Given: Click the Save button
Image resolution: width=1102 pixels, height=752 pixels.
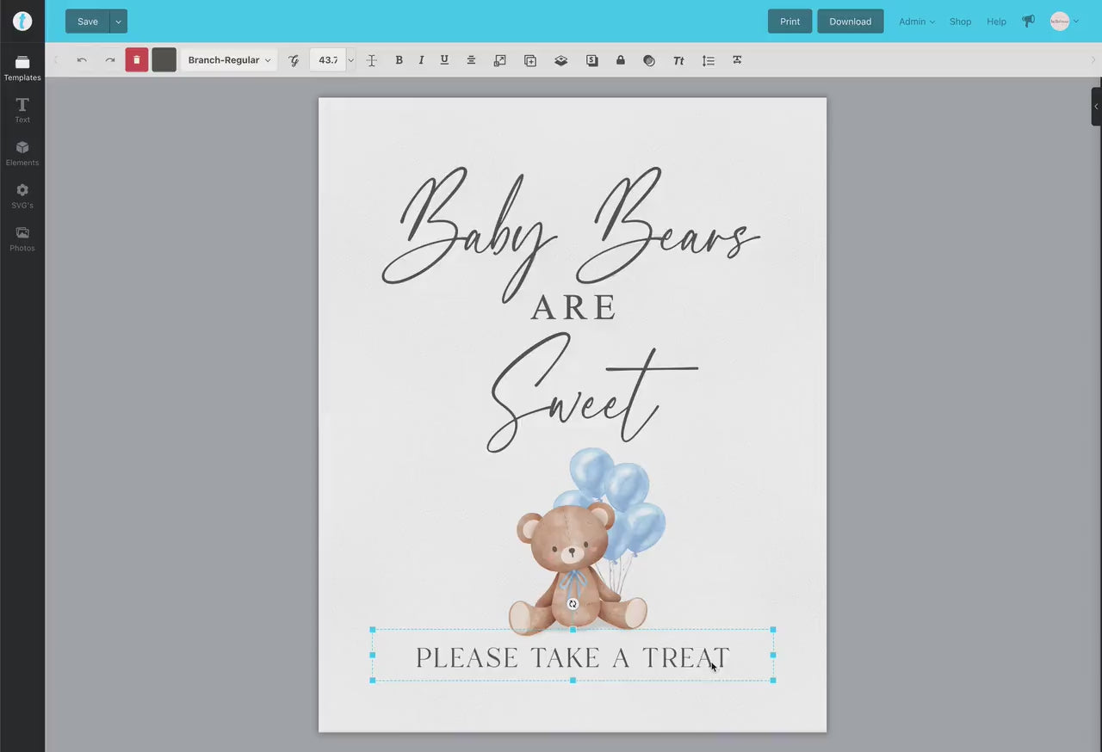Looking at the screenshot, I should 88,22.
